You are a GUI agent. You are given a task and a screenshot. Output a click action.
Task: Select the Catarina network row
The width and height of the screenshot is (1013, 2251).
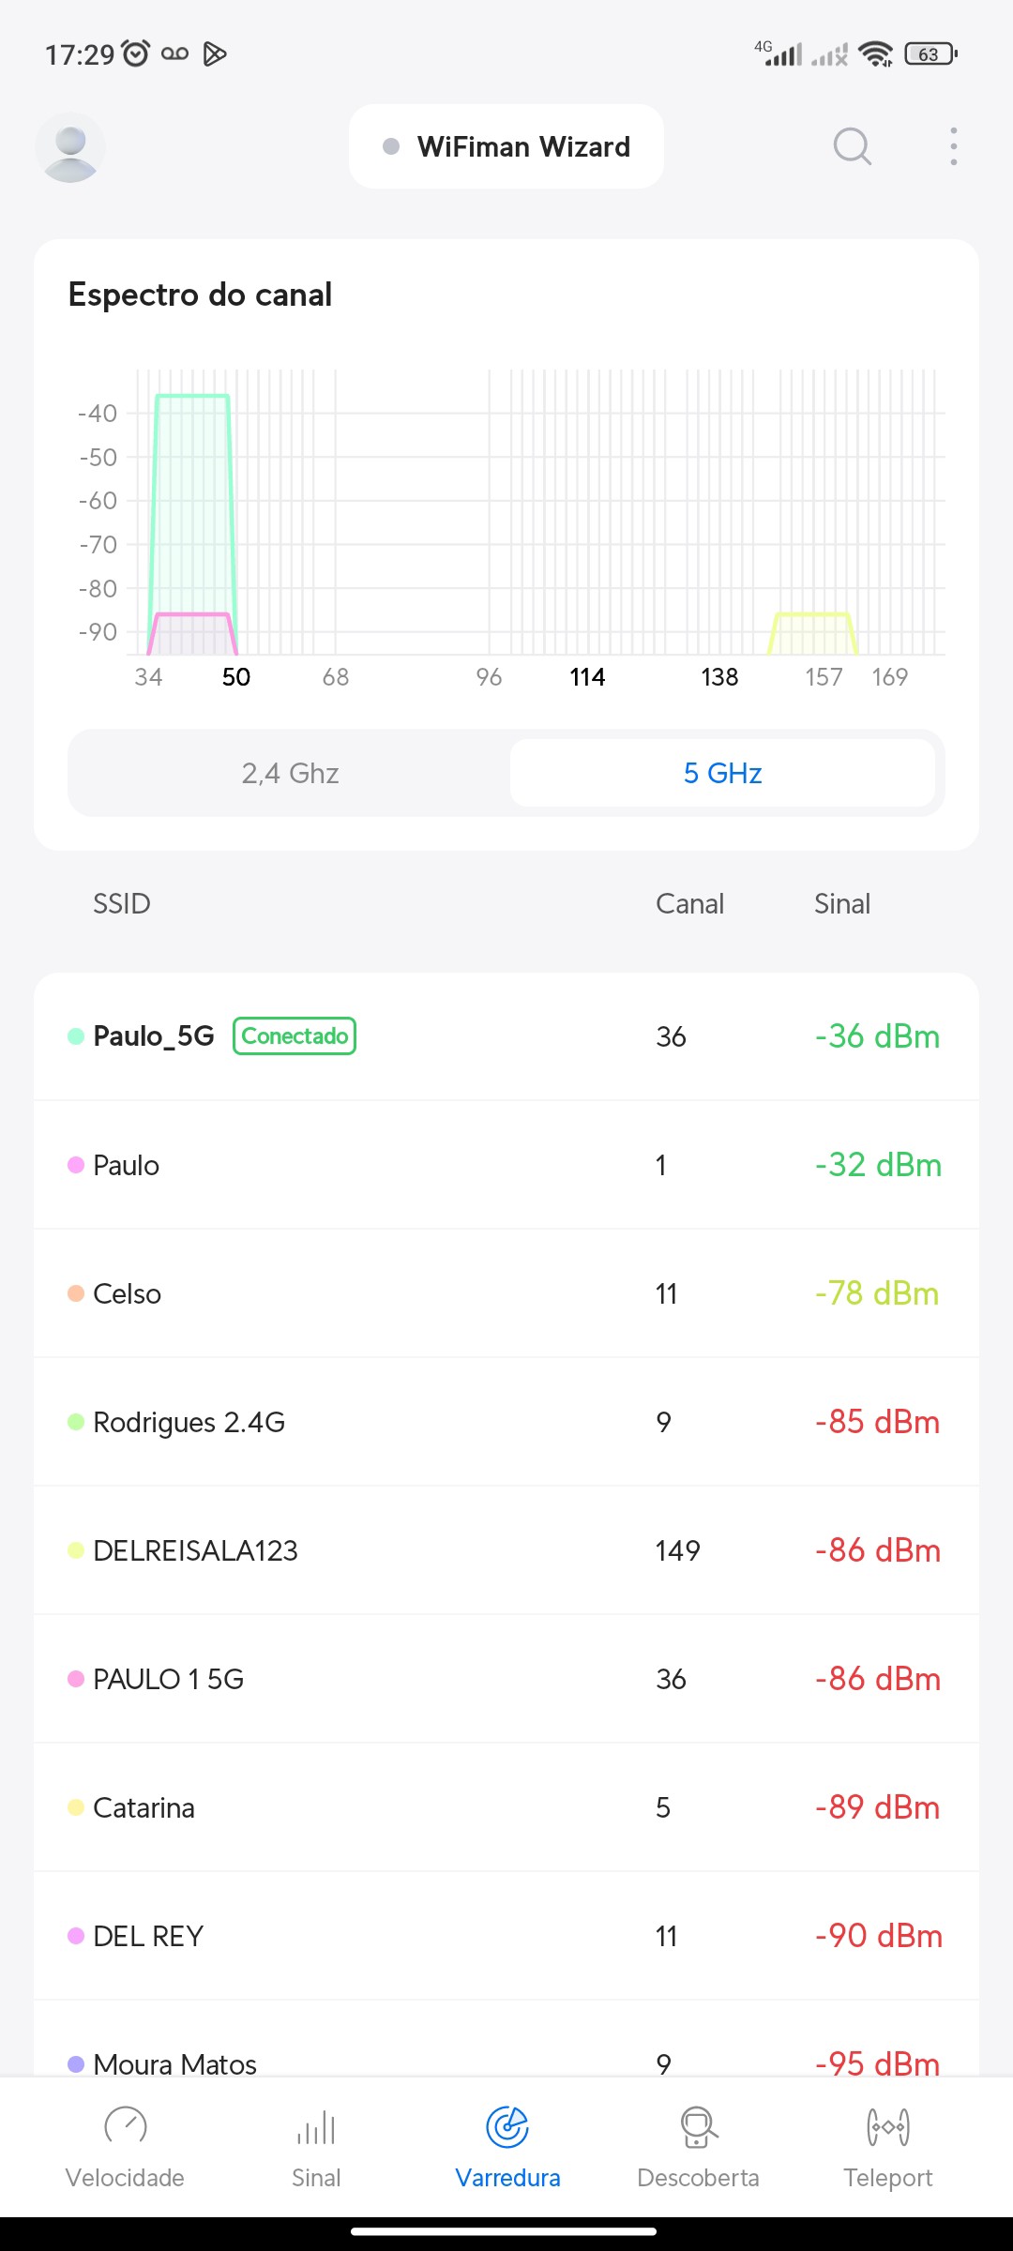click(506, 1807)
